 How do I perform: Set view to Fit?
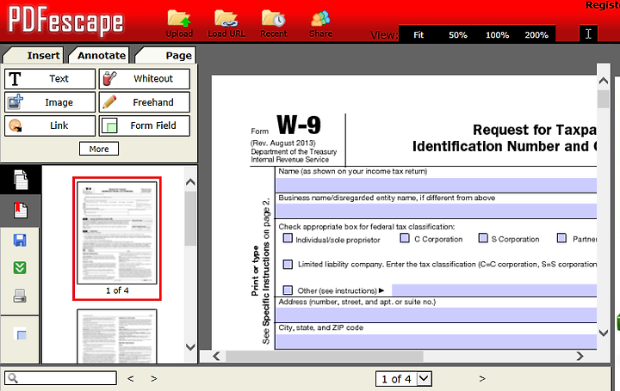418,34
